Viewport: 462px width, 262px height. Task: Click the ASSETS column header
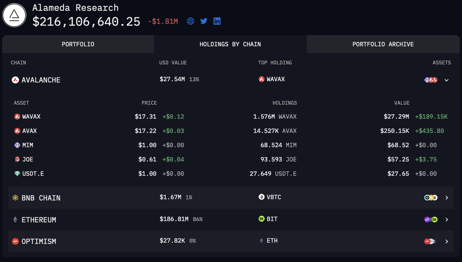(x=442, y=62)
